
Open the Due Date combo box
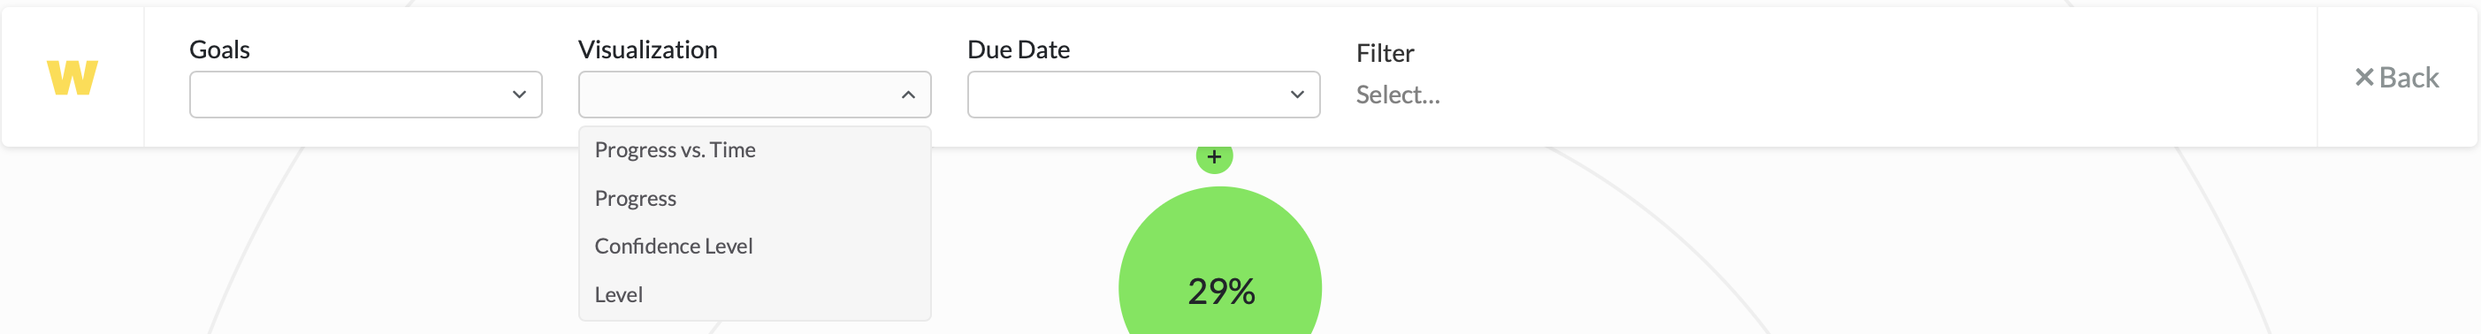[x=1143, y=95]
